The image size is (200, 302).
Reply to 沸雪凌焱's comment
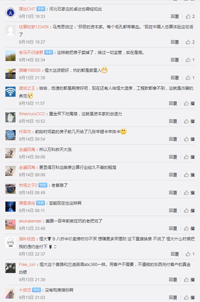pyautogui.click(x=173, y=211)
